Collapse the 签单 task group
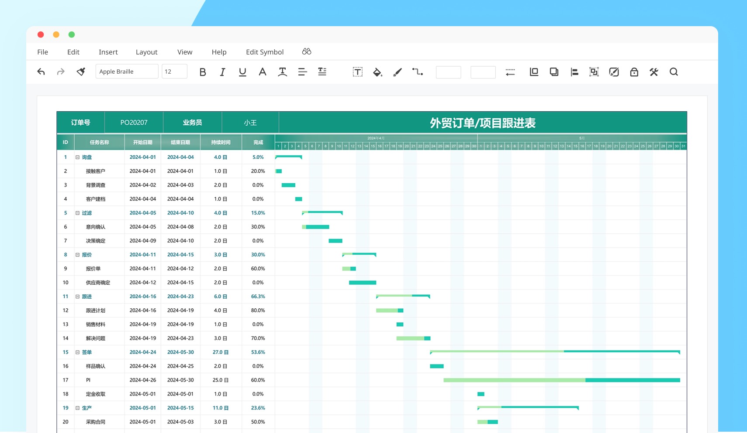This screenshot has height=433, width=747. coord(77,352)
